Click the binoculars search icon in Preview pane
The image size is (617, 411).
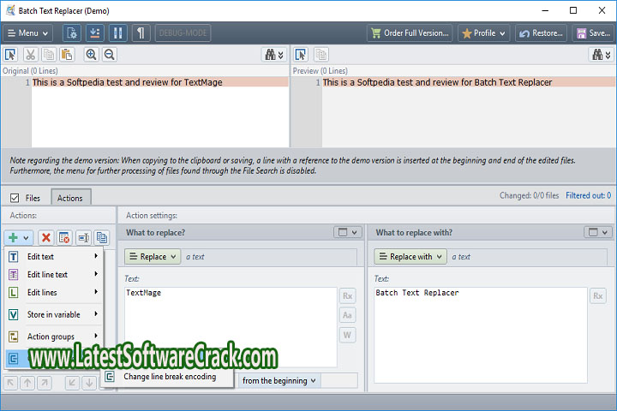[602, 55]
